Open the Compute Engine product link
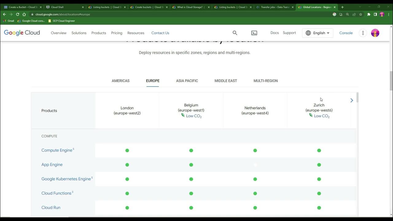Screen dimensions: 393x221 (x=57, y=150)
